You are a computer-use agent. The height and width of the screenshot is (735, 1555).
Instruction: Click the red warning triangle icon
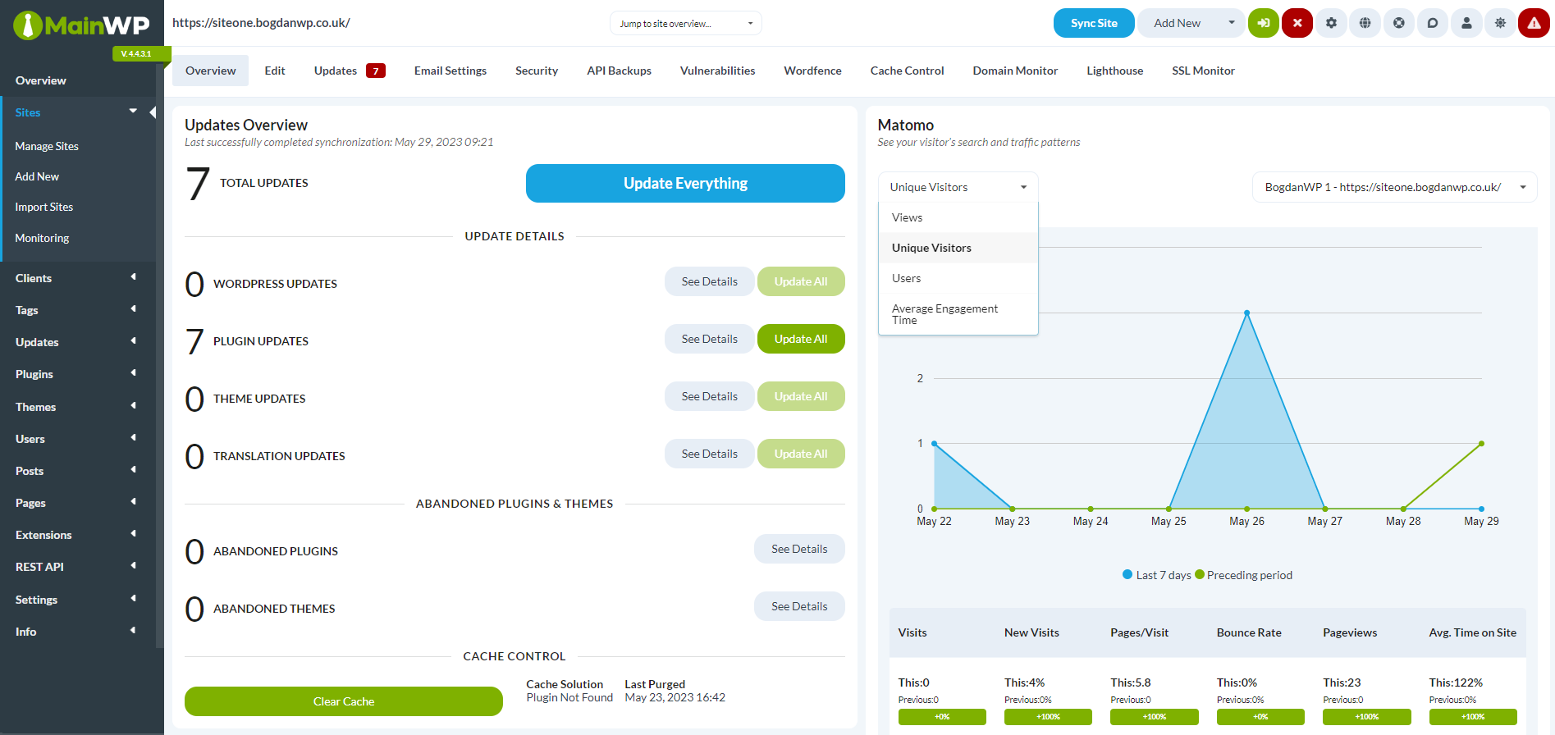tap(1534, 23)
